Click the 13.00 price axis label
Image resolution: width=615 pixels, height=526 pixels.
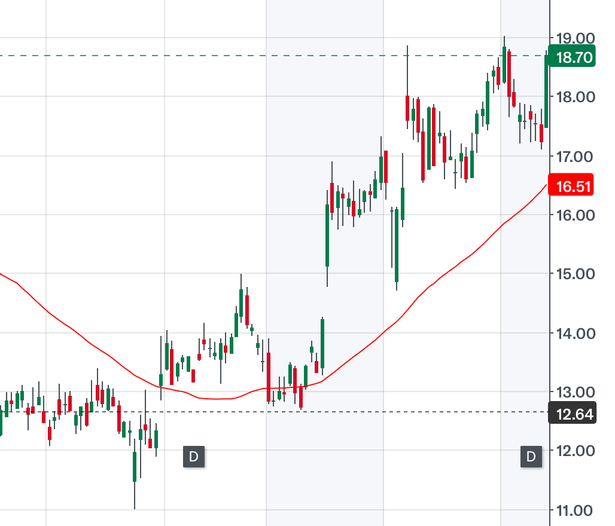click(x=576, y=392)
